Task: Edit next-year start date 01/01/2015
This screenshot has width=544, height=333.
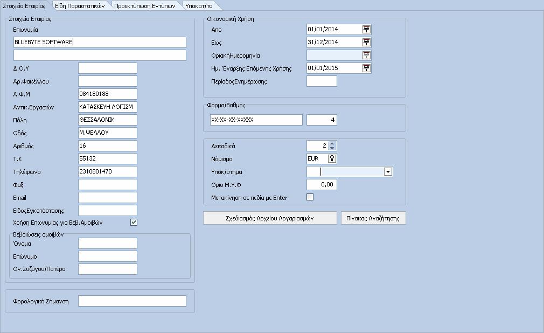Action: pyautogui.click(x=334, y=68)
